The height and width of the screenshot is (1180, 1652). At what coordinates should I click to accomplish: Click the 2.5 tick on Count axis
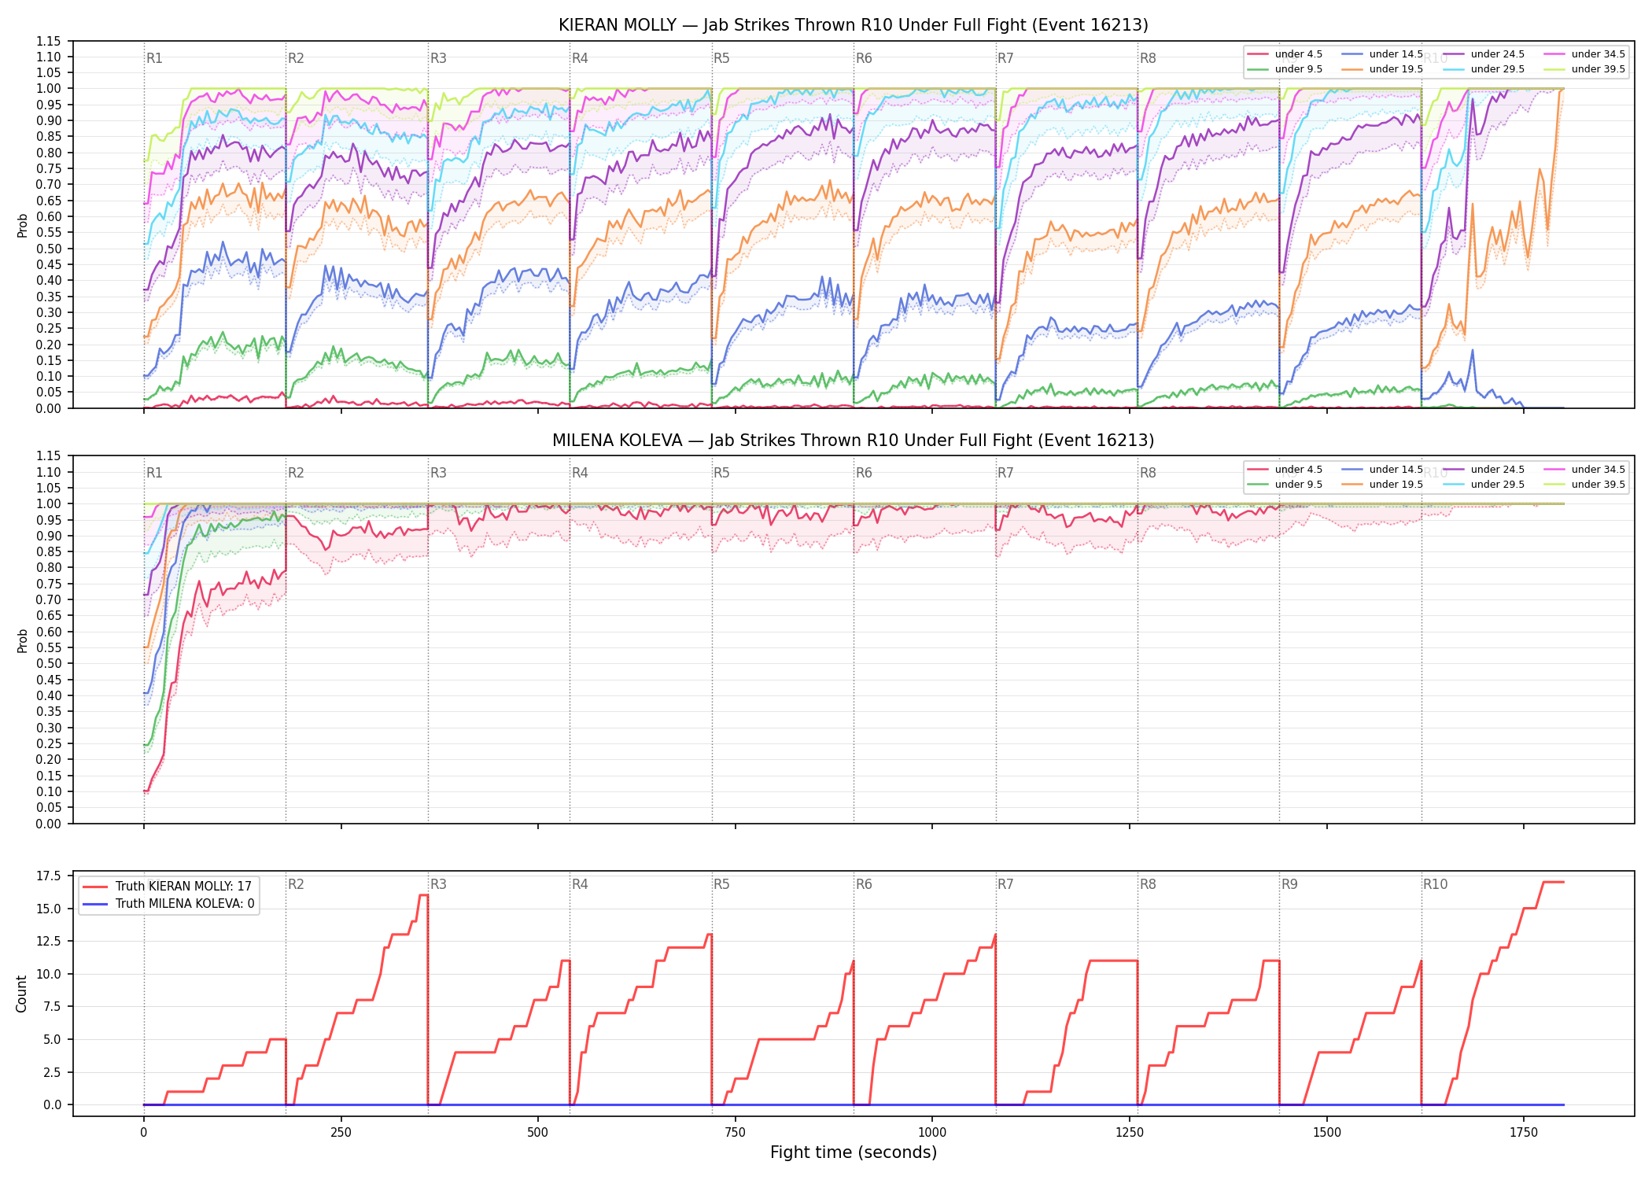[x=52, y=1072]
